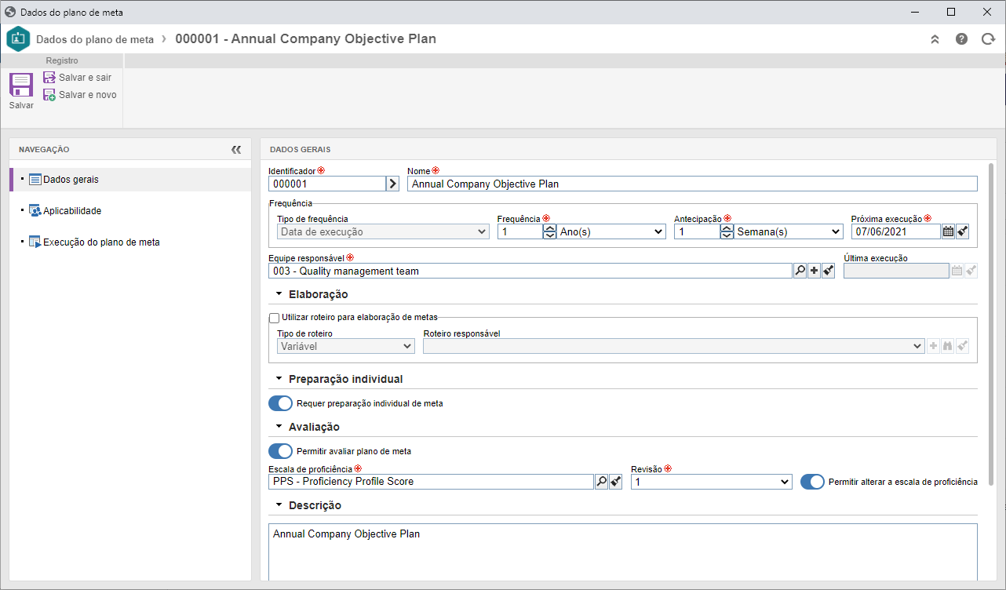Search Equipe responsável with magnifier icon
Viewport: 1006px width, 590px height.
coord(800,271)
